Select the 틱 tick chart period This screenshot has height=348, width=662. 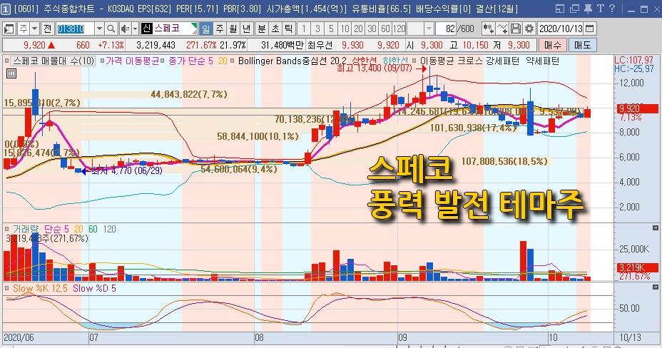point(289,29)
